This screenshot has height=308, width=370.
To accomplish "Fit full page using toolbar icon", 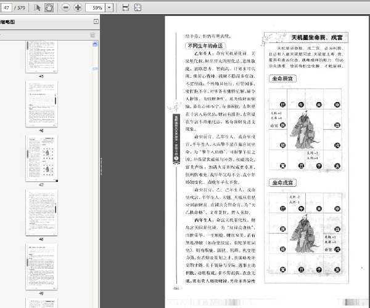I will click(138, 8).
